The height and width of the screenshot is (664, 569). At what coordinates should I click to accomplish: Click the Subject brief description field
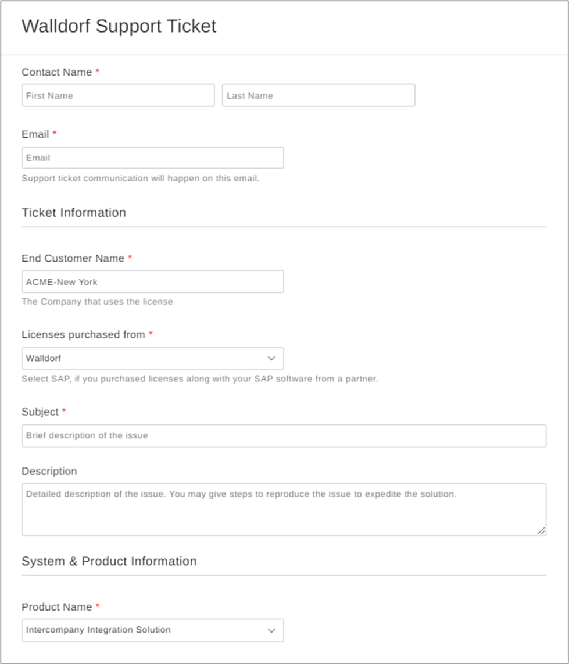pyautogui.click(x=284, y=435)
